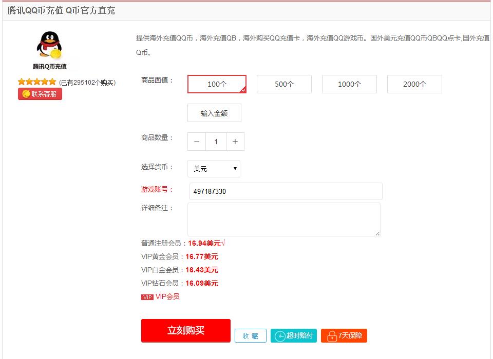Click the lock icon in 7天保障
The height and width of the screenshot is (359, 493).
pos(332,336)
